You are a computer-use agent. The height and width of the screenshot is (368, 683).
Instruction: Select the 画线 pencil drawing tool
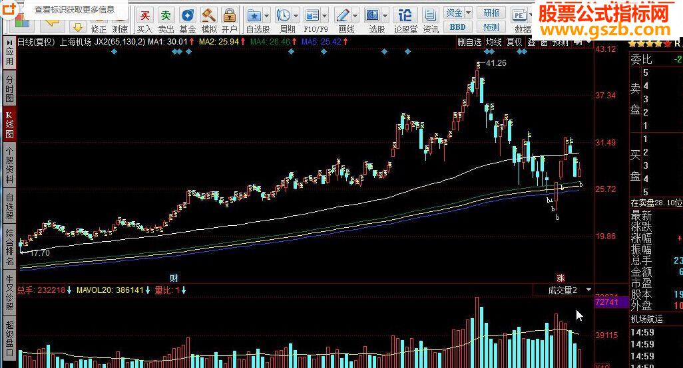click(342, 16)
